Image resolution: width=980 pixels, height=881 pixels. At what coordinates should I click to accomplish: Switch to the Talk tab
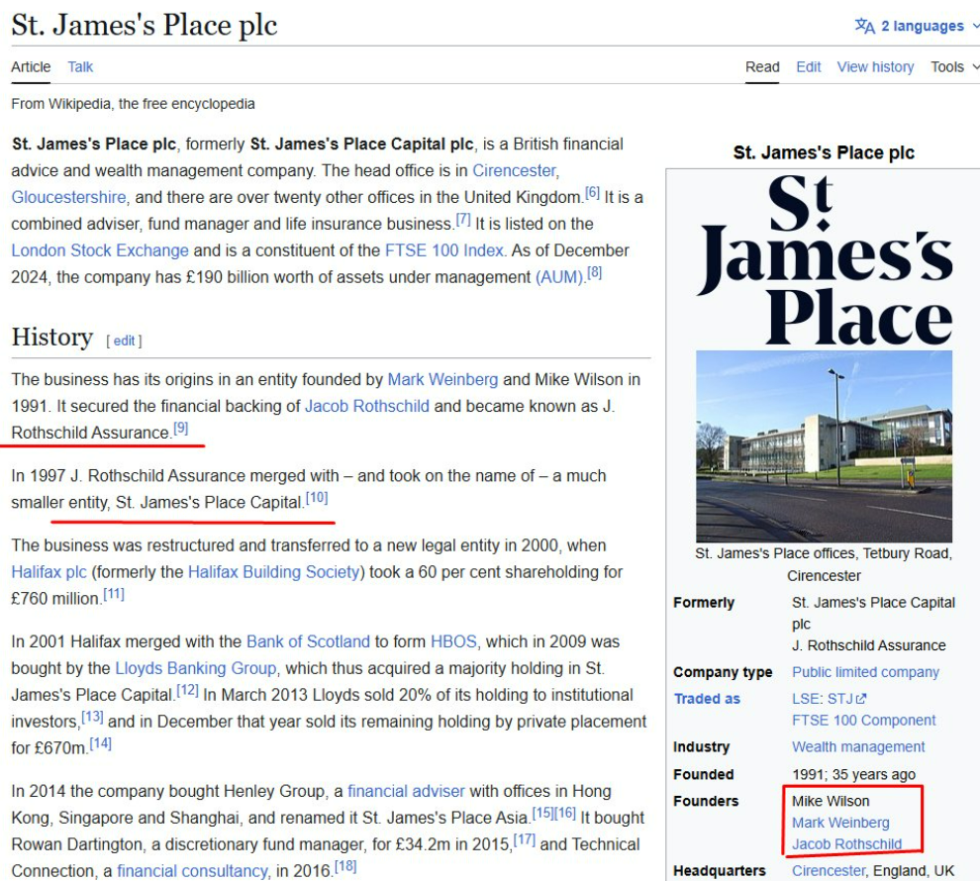pos(80,66)
